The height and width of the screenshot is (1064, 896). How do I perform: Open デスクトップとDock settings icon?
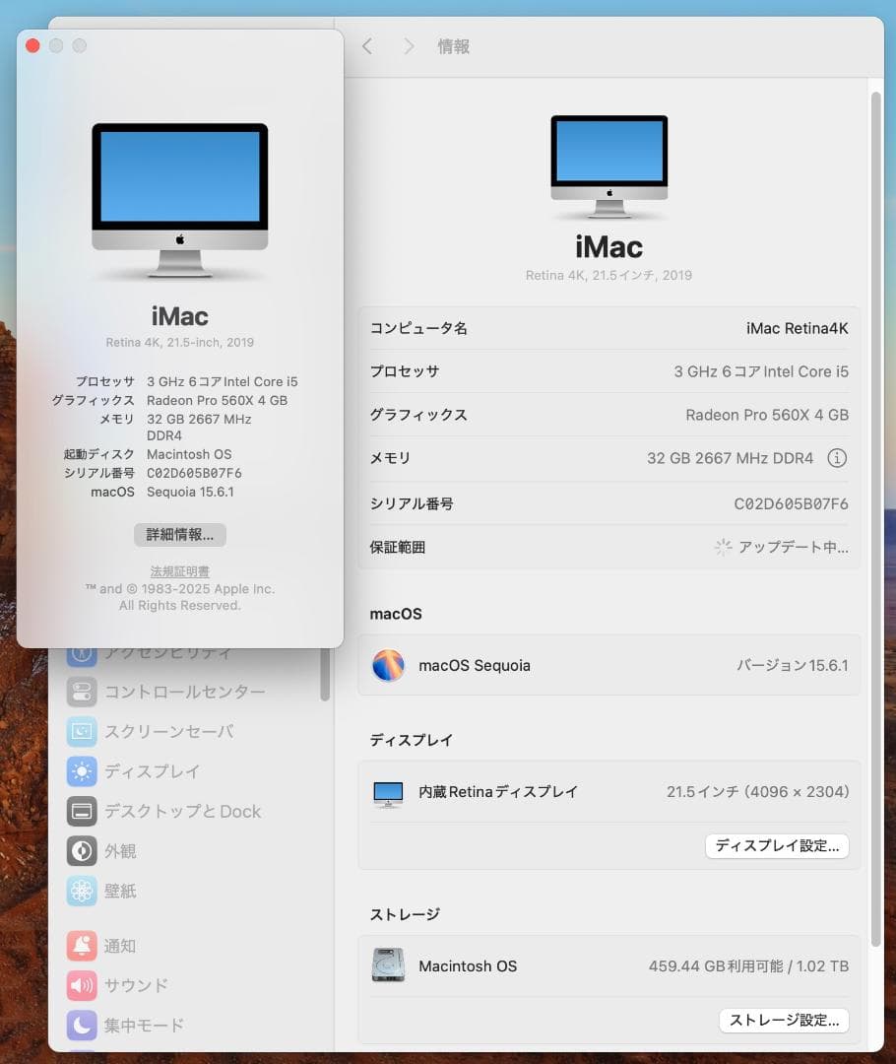(82, 811)
